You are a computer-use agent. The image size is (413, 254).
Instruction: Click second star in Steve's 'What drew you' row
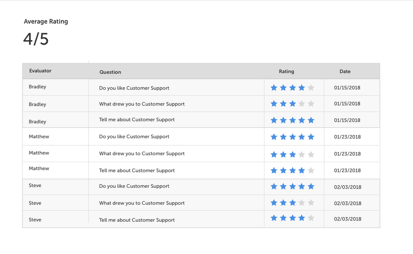(283, 203)
